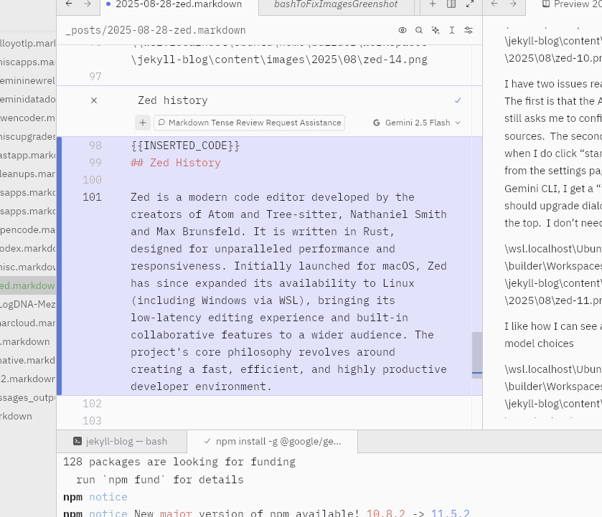Select the npm install -g @google terminal tab
Image resolution: width=602 pixels, height=517 pixels.
click(x=272, y=442)
